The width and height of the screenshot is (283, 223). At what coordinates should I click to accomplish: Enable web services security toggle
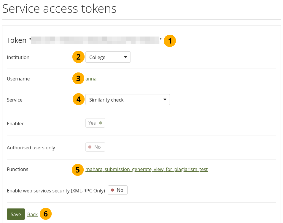[117, 190]
